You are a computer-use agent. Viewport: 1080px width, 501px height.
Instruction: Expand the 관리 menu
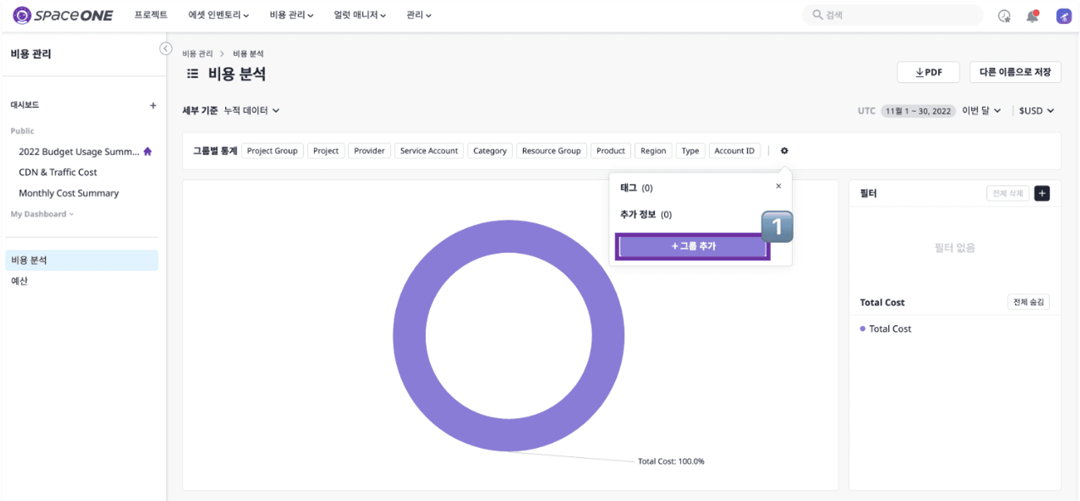coord(418,15)
